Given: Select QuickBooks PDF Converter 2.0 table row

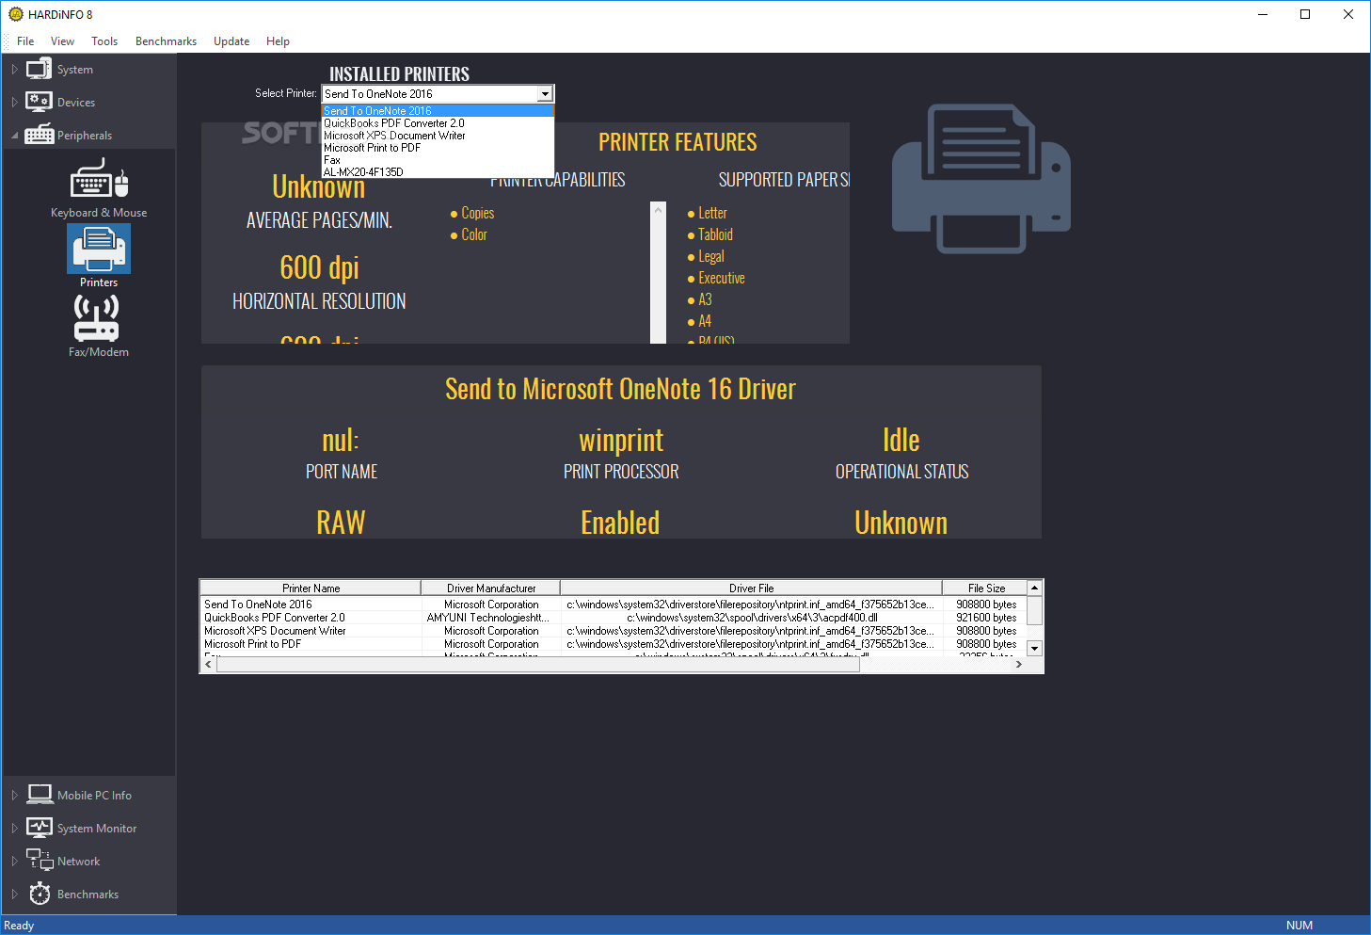Looking at the screenshot, I should (x=614, y=618).
